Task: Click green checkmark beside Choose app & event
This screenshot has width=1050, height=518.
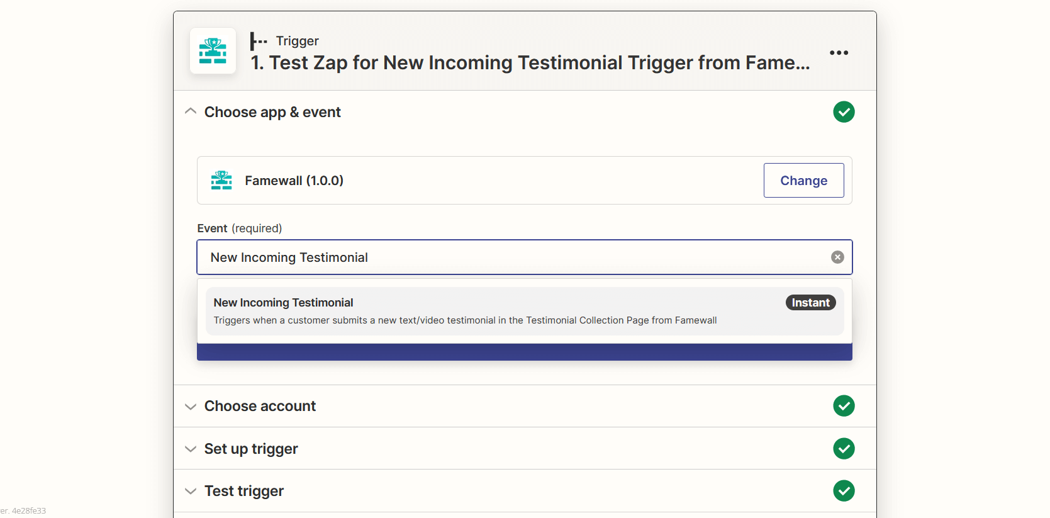Action: (844, 112)
